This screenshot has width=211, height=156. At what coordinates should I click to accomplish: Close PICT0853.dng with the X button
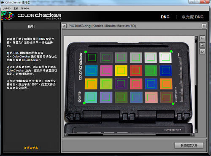coord(64,26)
